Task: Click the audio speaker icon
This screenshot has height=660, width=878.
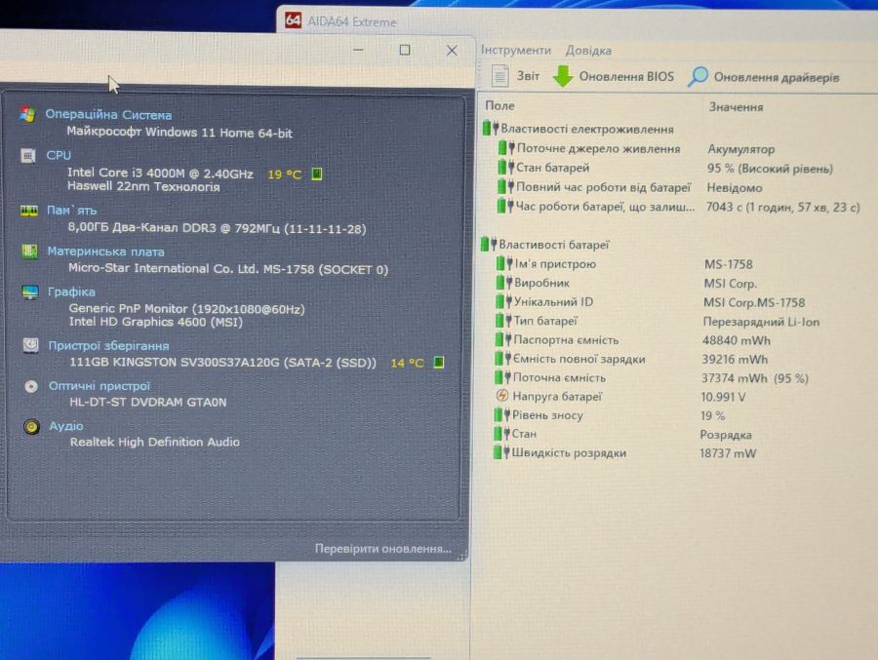Action: tap(31, 427)
